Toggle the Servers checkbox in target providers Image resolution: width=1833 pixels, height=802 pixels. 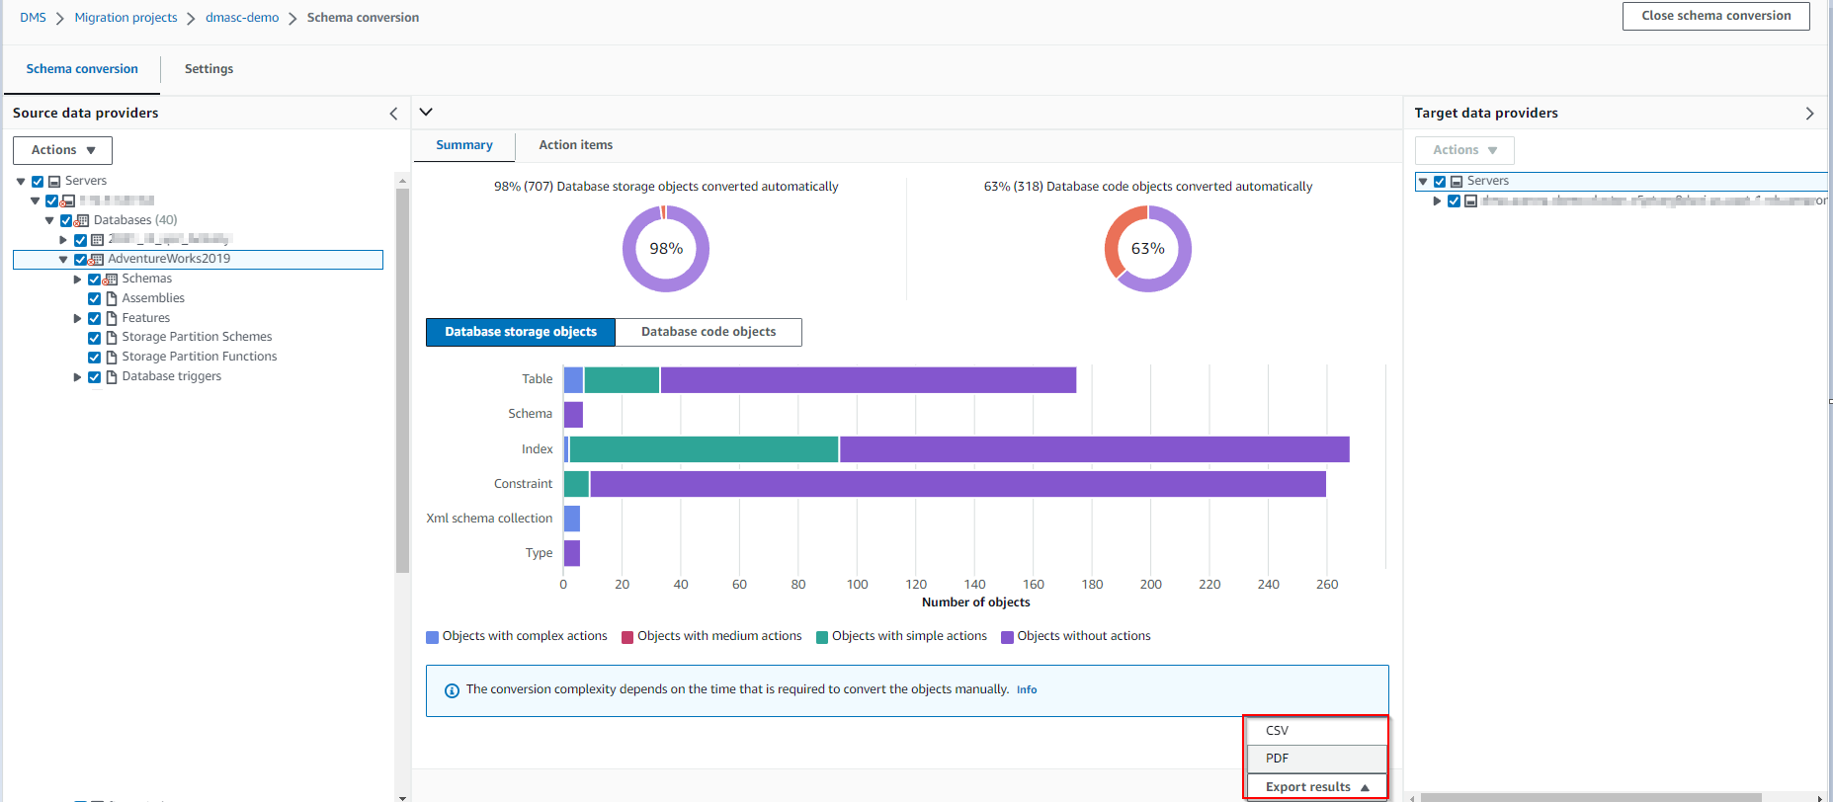(x=1440, y=182)
